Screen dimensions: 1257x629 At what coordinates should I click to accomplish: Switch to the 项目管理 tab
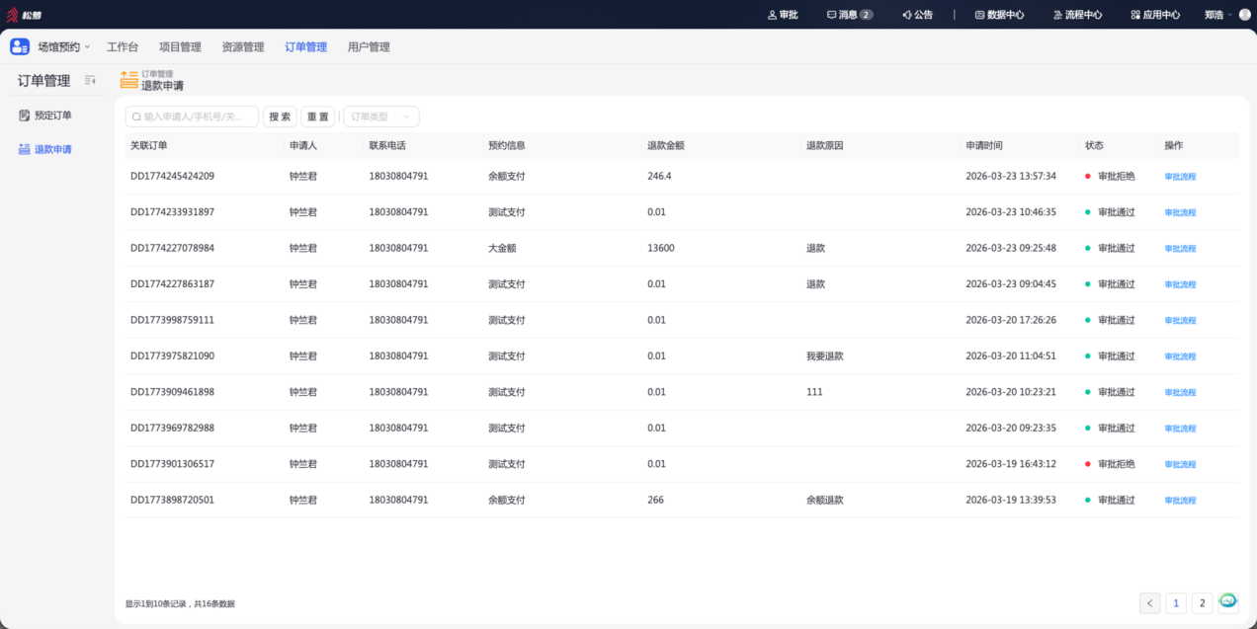click(180, 46)
